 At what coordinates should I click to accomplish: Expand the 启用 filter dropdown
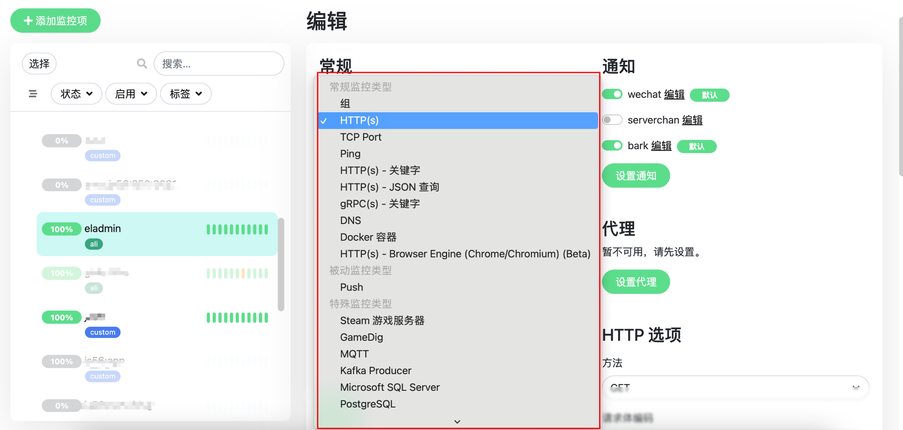131,94
